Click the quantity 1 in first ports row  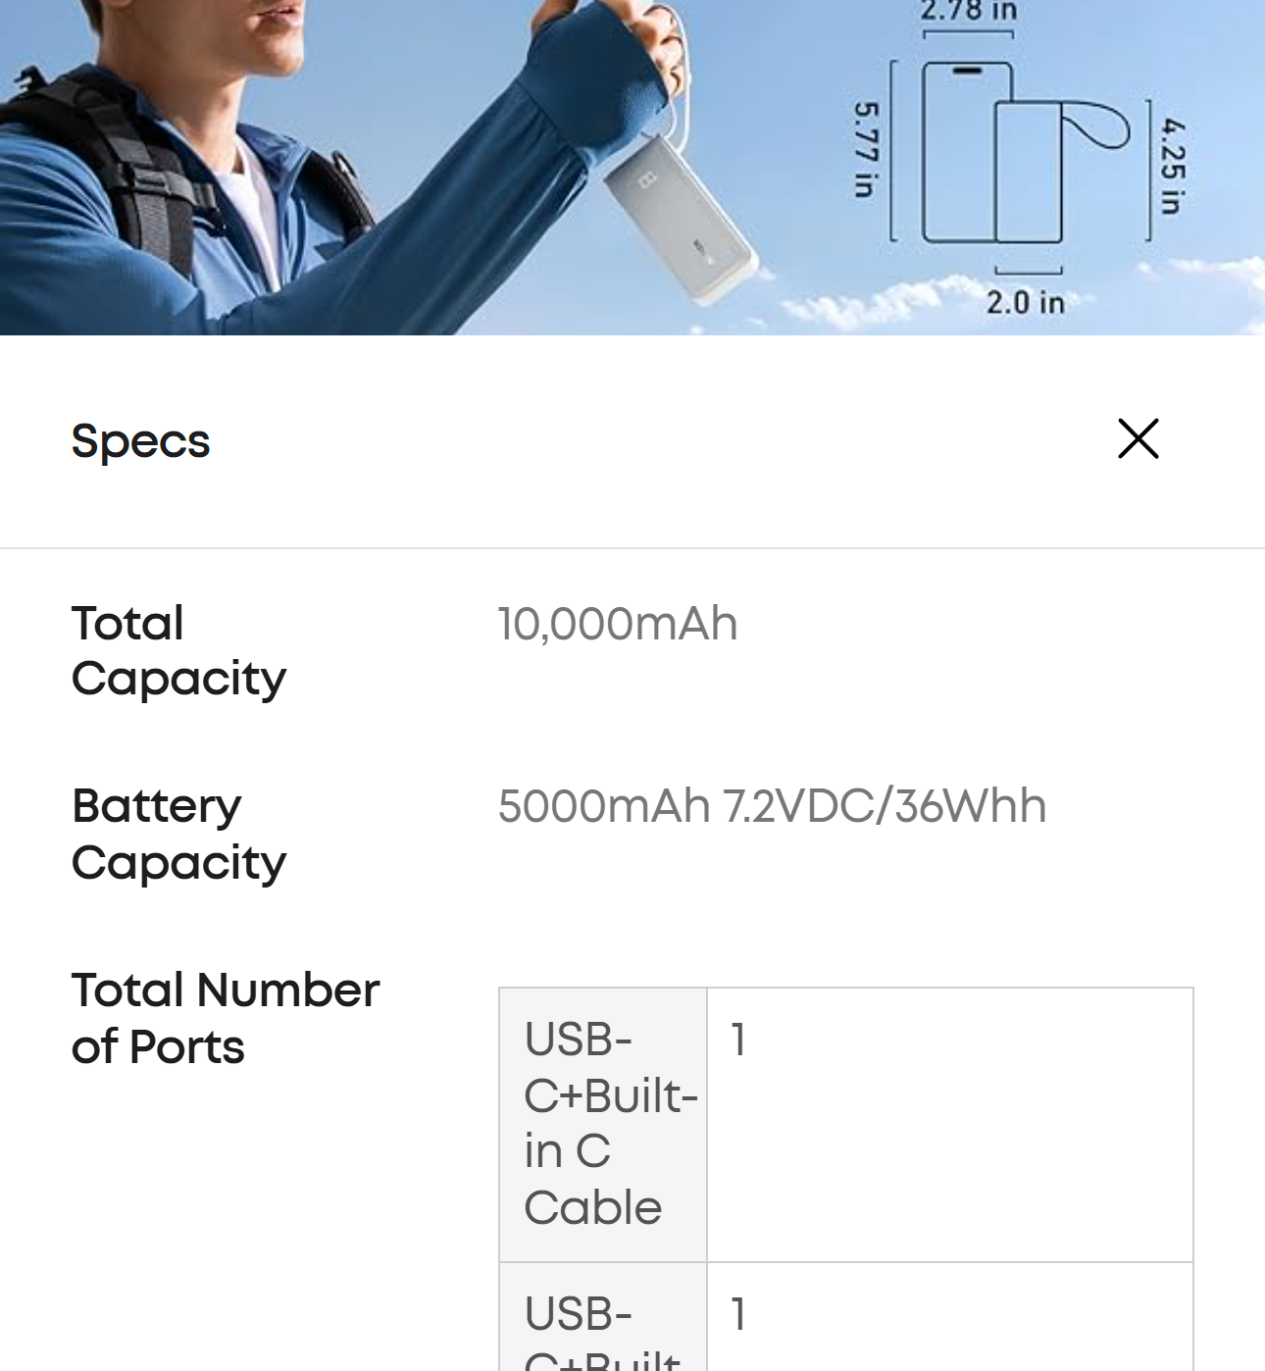click(738, 1040)
